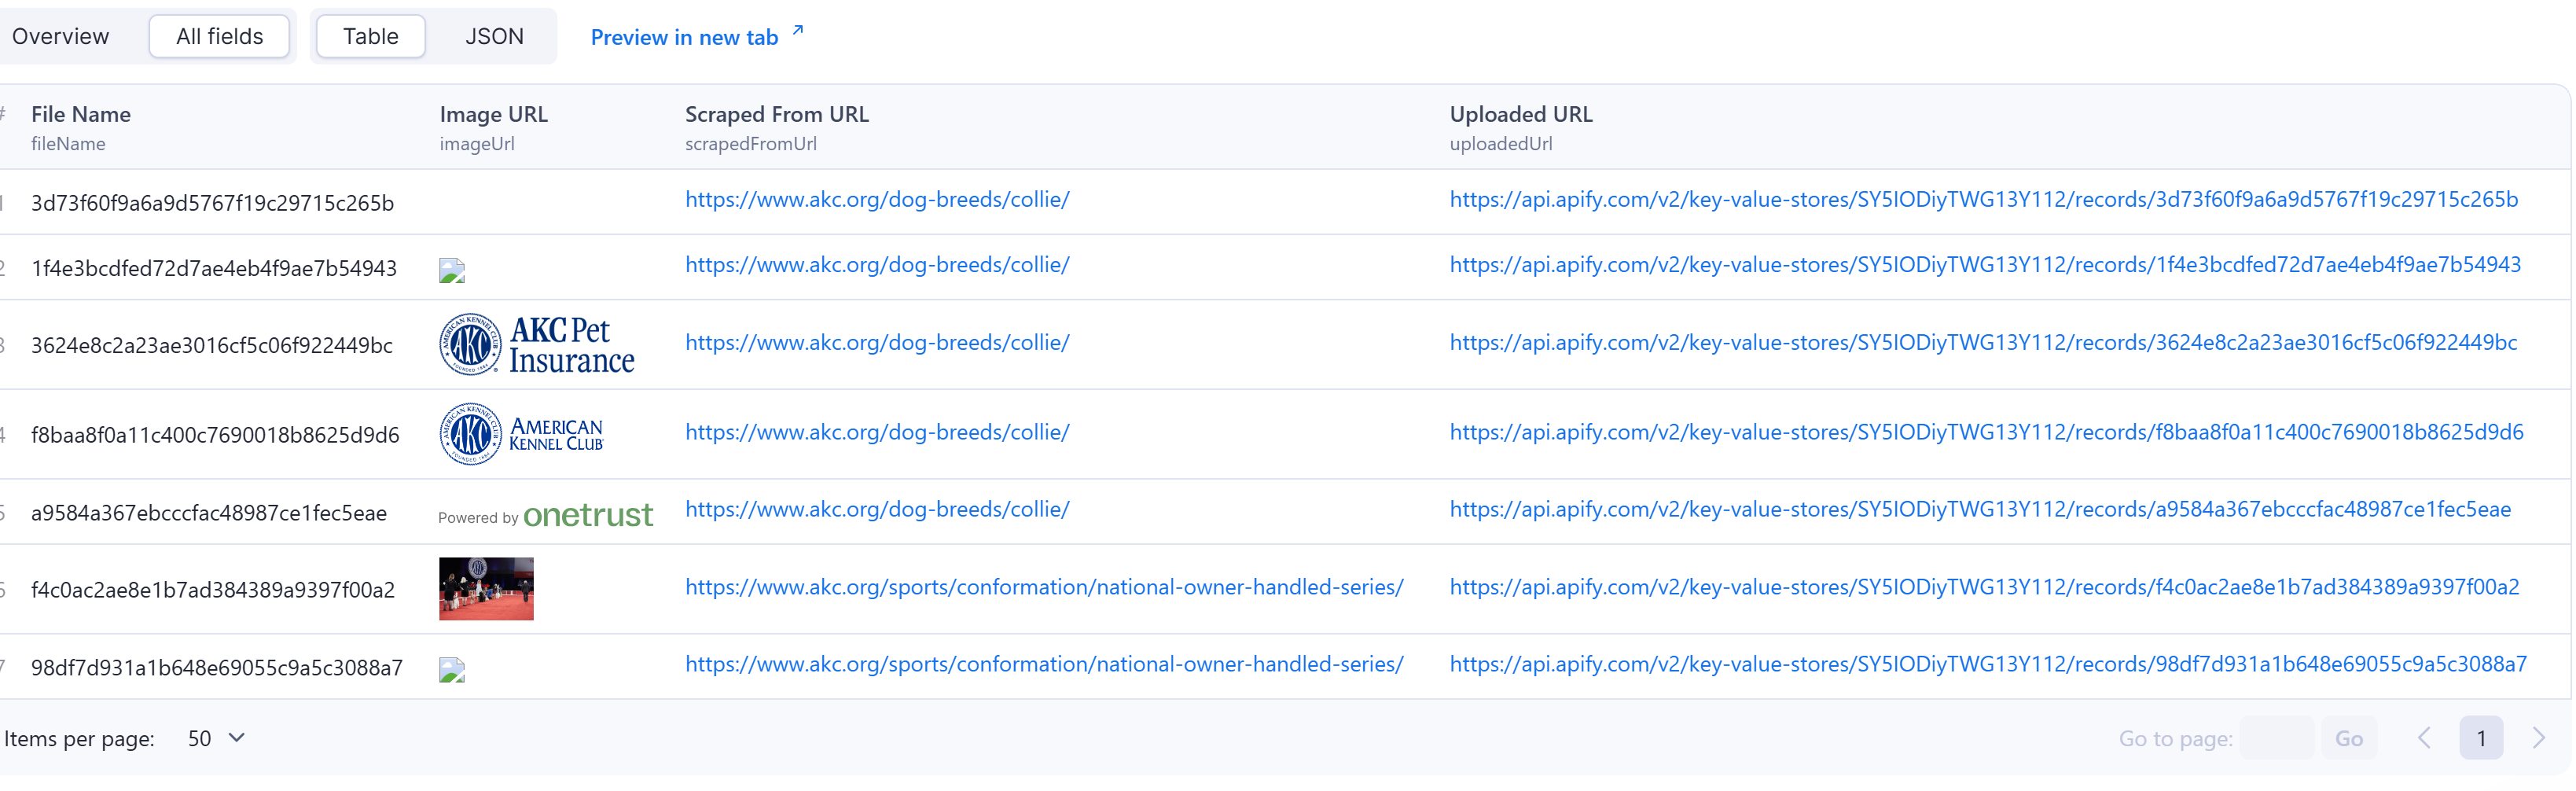Image resolution: width=2576 pixels, height=791 pixels.
Task: Click the external link icon next to Preview
Action: tap(797, 29)
